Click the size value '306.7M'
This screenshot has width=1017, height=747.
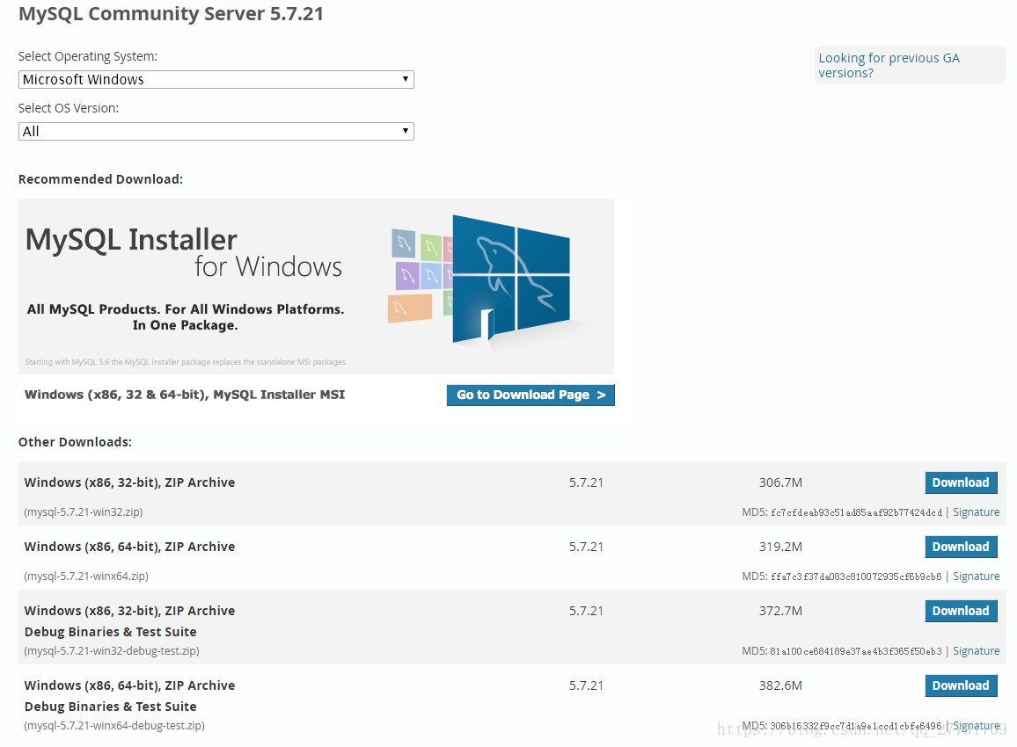click(781, 482)
